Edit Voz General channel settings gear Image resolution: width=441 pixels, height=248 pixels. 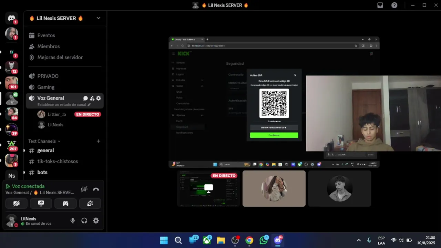[99, 98]
